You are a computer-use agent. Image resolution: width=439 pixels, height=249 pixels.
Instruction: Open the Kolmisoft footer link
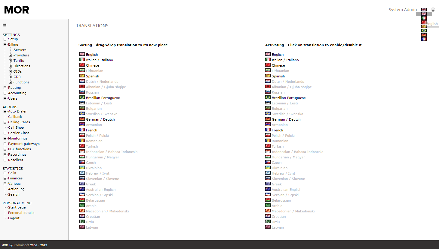[21, 245]
